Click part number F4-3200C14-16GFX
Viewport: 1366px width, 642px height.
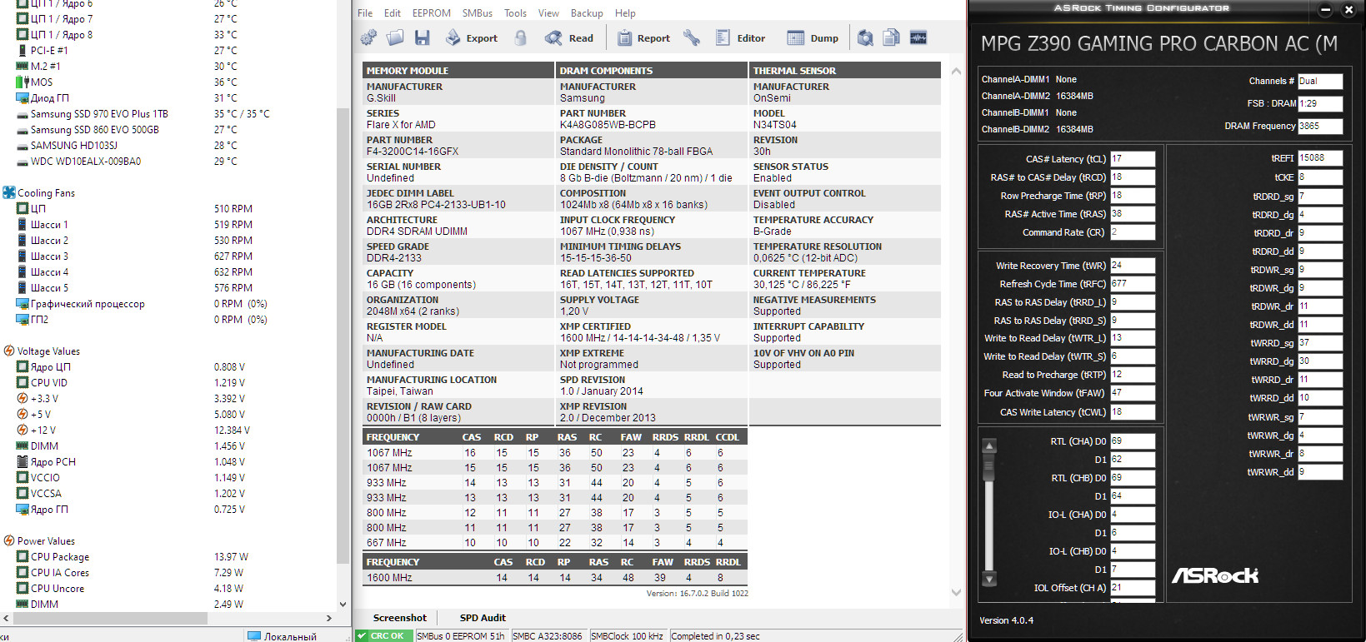tap(413, 152)
